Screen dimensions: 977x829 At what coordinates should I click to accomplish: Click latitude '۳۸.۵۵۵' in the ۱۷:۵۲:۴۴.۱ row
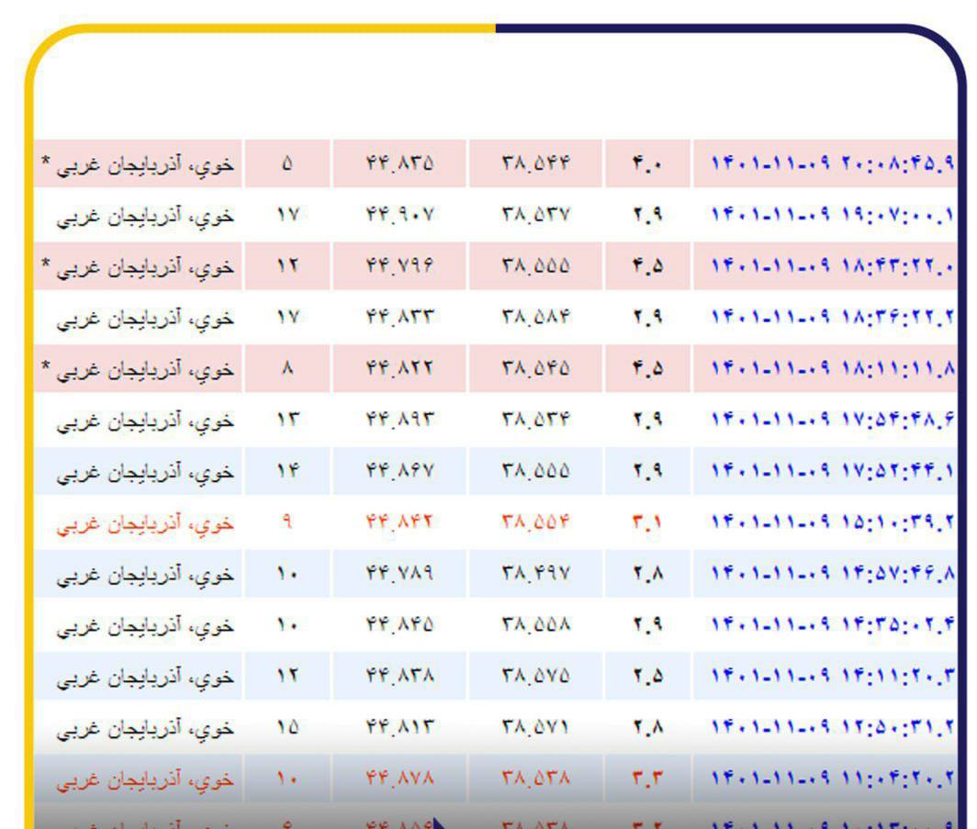pyautogui.click(x=536, y=471)
